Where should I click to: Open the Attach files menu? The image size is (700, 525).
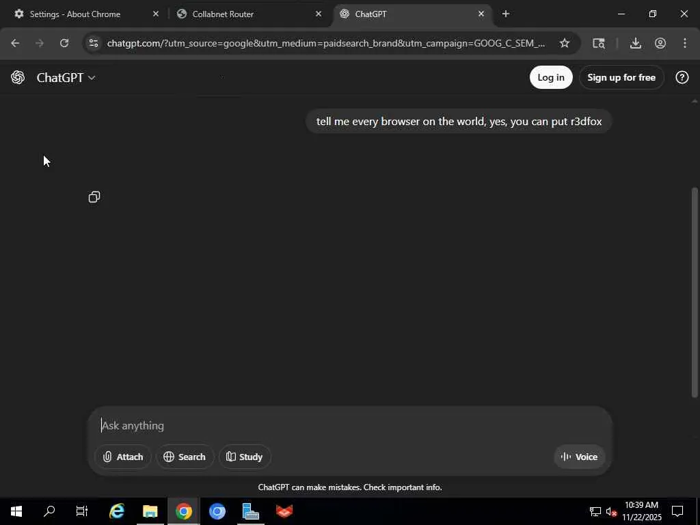(123, 457)
